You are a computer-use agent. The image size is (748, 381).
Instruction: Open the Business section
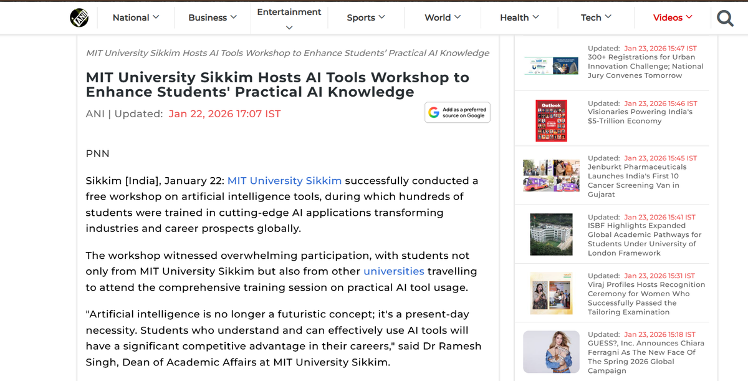click(208, 17)
